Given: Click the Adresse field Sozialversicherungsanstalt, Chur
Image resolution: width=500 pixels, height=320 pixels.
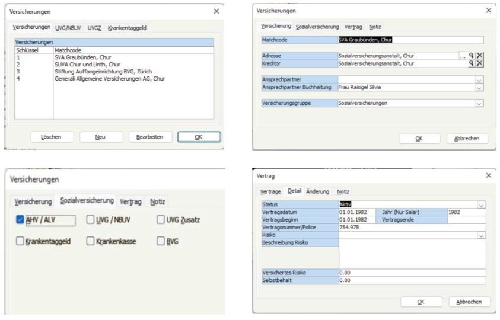Looking at the screenshot, I should pos(398,56).
